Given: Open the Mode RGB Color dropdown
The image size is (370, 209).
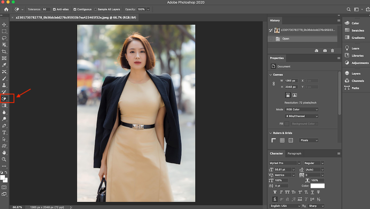Looking at the screenshot, I should (x=302, y=109).
